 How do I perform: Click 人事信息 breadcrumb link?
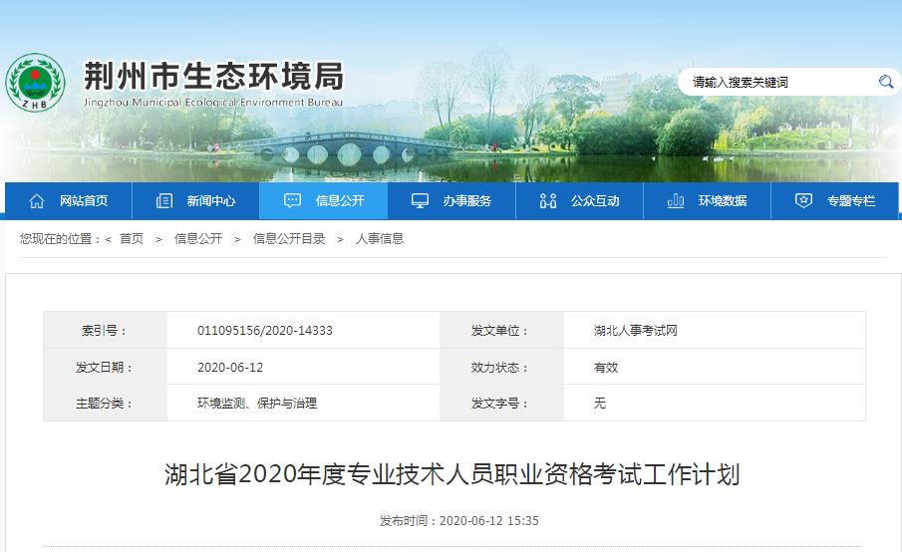(x=380, y=239)
